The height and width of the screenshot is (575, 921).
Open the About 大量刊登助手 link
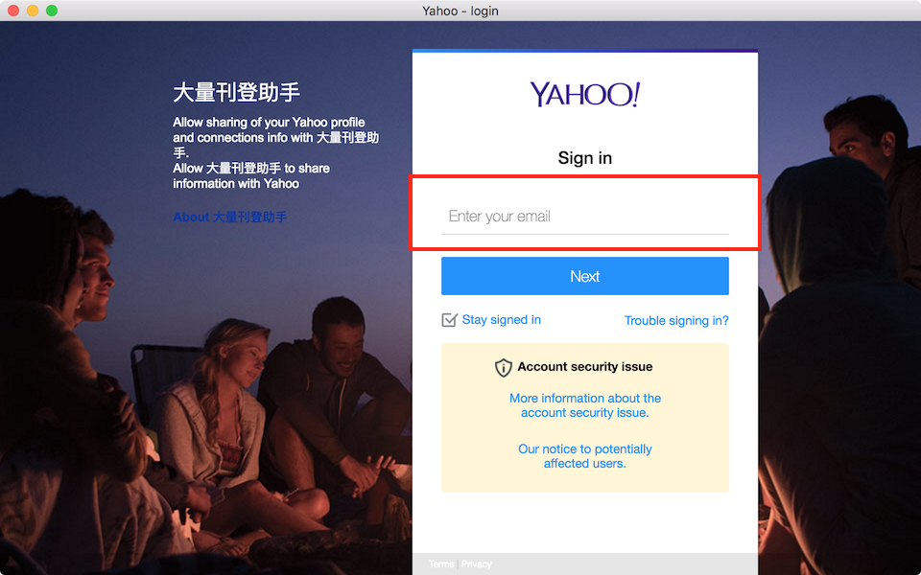[229, 218]
